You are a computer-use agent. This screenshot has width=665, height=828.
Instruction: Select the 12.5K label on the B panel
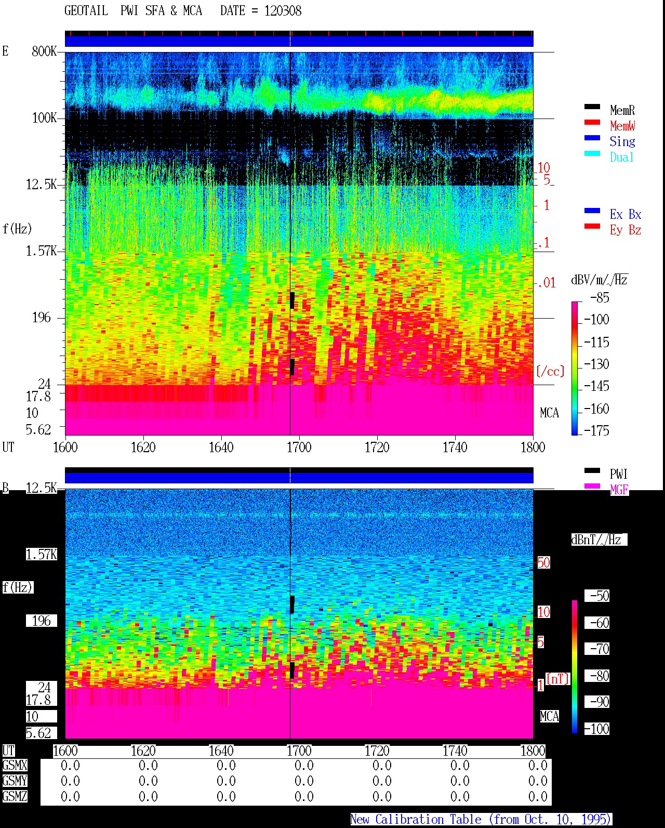pyautogui.click(x=42, y=488)
